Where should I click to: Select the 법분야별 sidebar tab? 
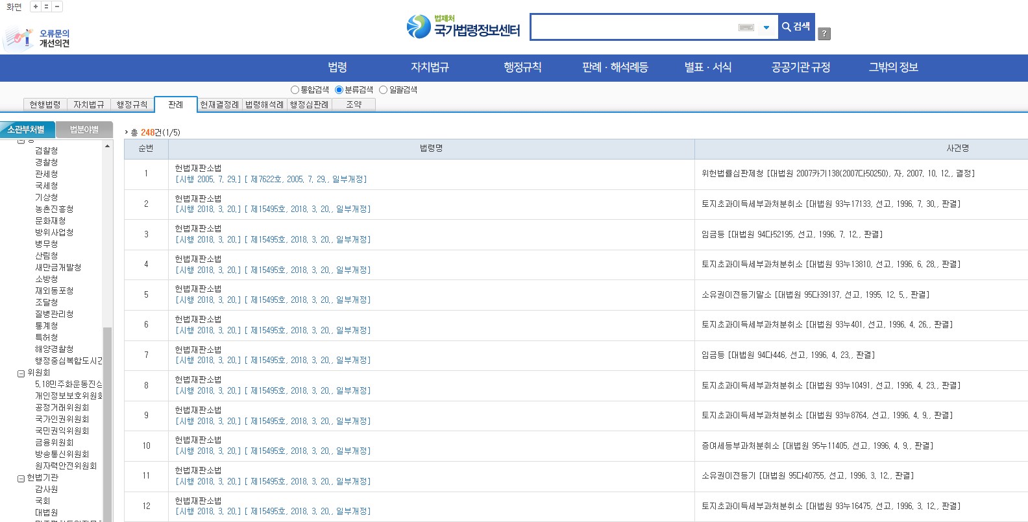pos(84,130)
